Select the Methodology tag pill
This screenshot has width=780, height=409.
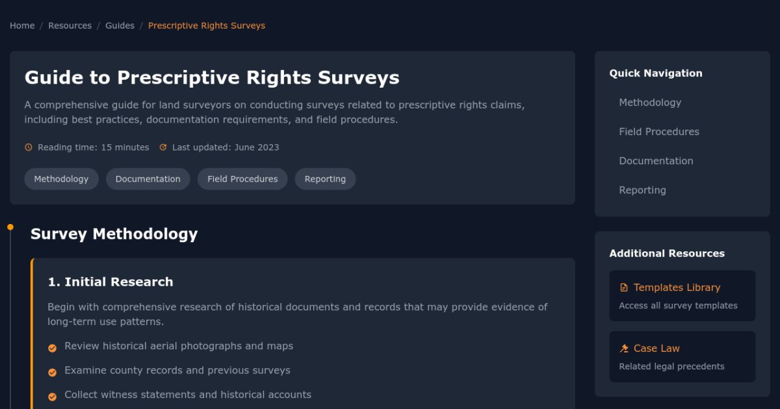pyautogui.click(x=61, y=179)
